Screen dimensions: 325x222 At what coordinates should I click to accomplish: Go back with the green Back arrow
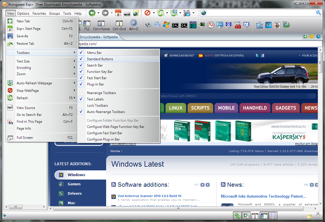92,13
